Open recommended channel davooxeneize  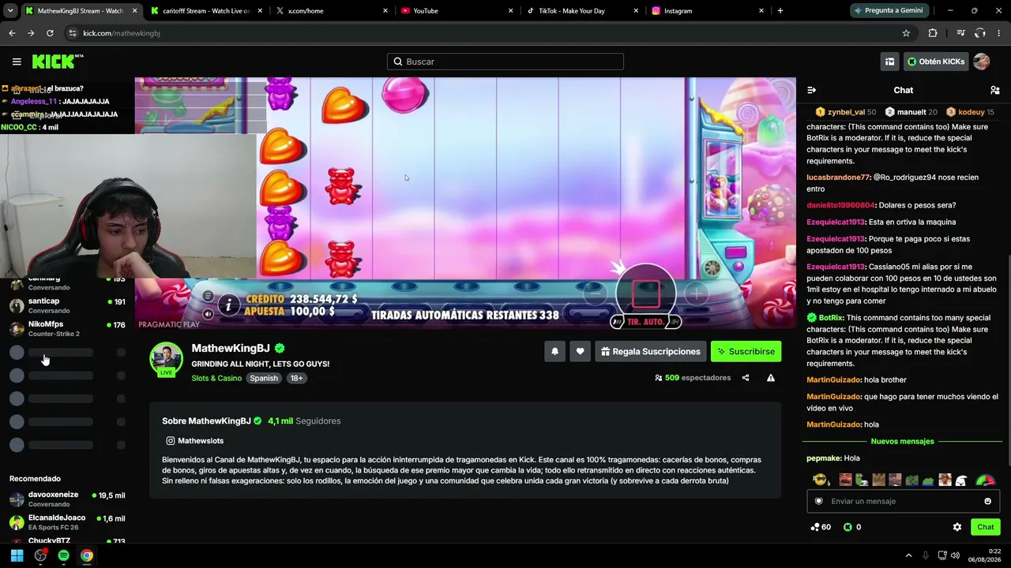tap(67, 499)
